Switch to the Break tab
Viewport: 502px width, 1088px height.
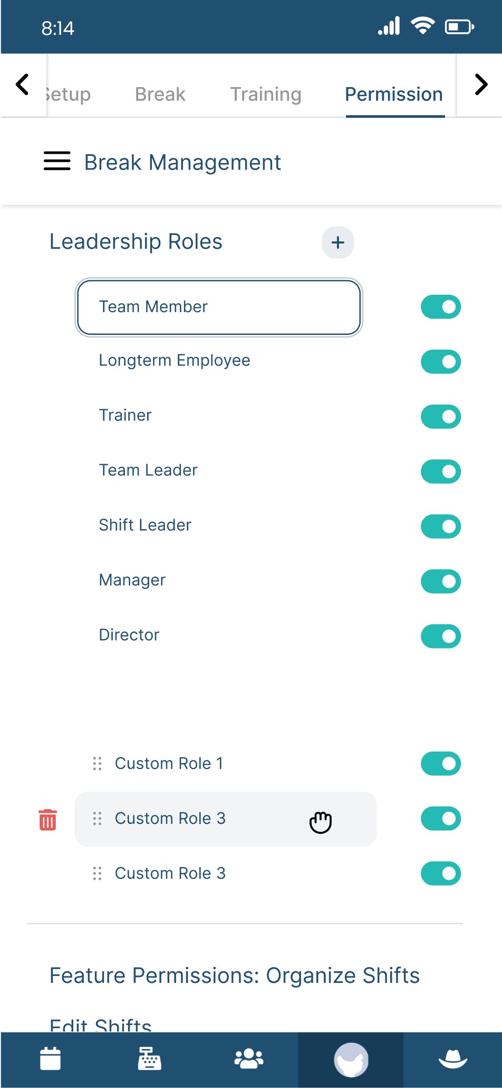160,94
